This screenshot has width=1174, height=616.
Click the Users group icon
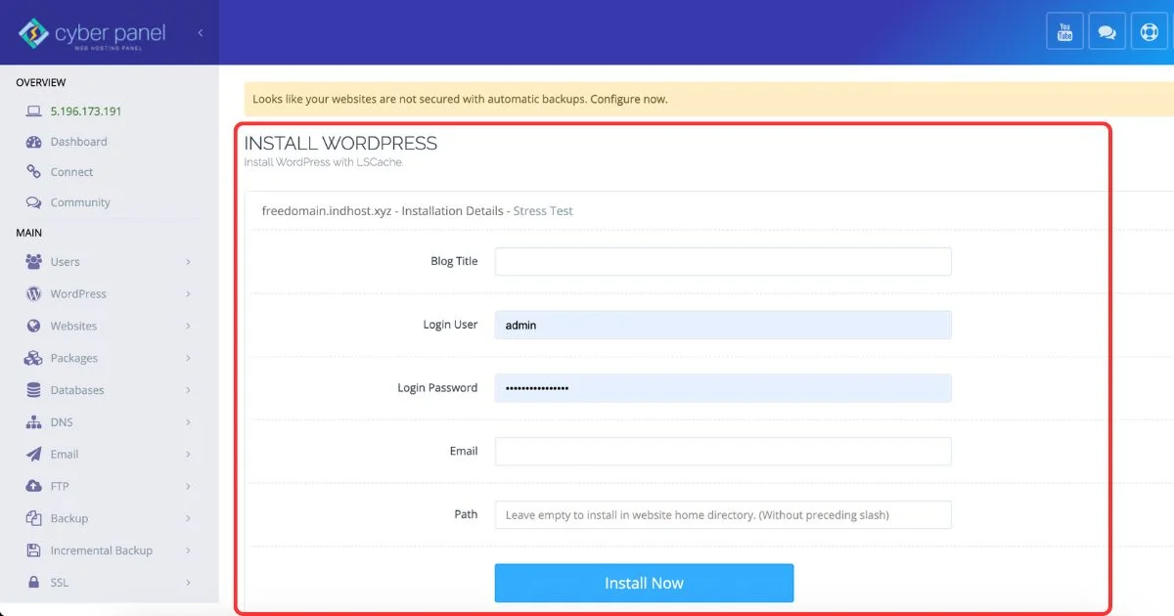[33, 262]
